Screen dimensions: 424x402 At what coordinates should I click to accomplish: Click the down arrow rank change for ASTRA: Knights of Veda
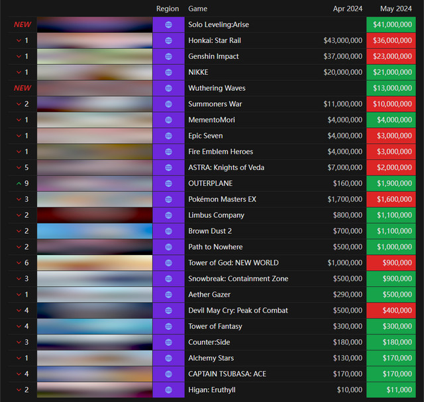(x=19, y=168)
